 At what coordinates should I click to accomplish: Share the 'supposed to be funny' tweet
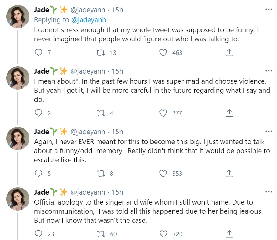point(229,52)
